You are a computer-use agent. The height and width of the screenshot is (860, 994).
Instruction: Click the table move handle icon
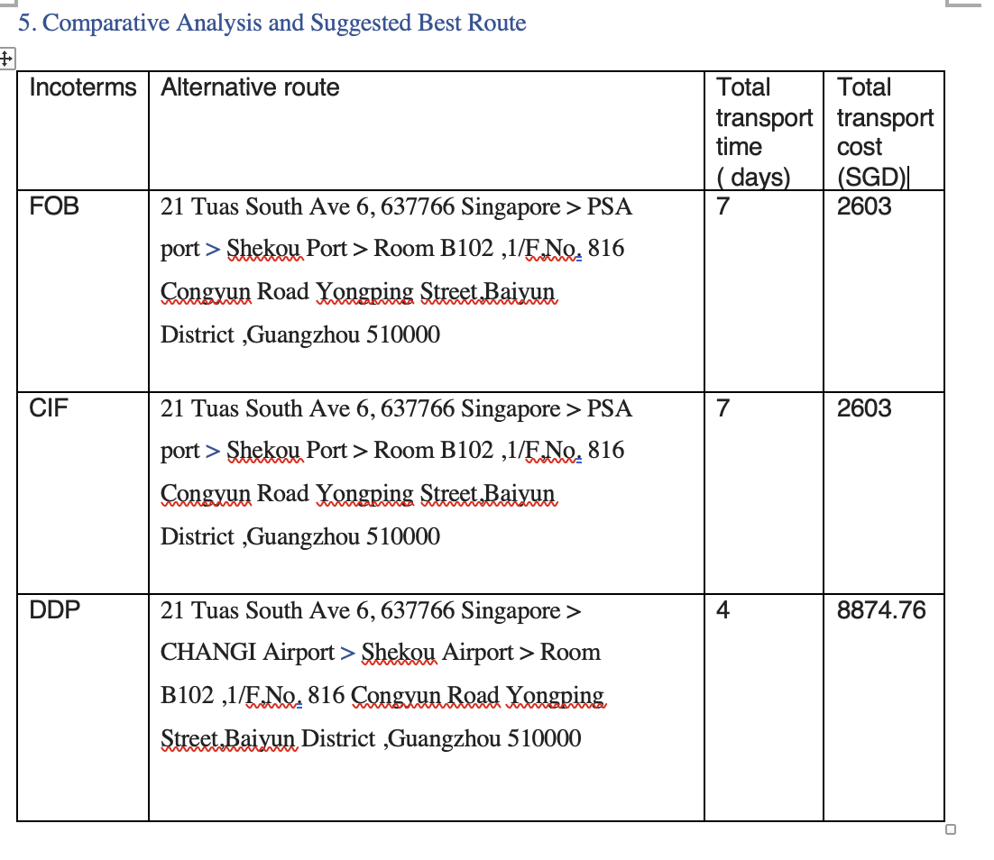point(6,59)
